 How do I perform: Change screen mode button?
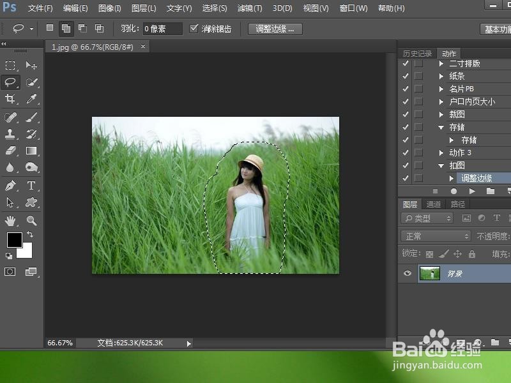31,271
